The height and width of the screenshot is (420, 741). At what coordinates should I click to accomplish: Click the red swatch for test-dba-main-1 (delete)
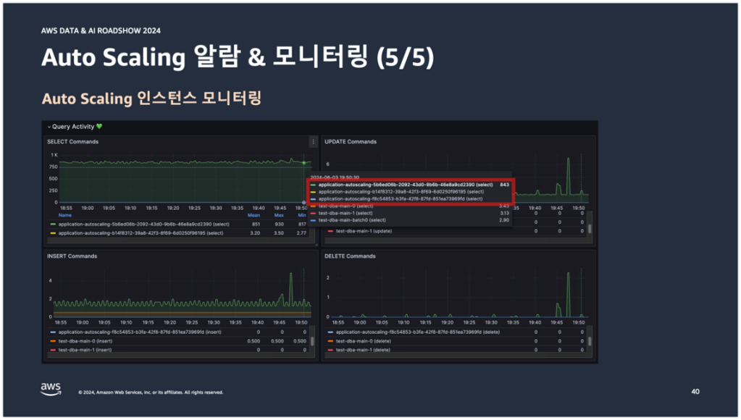(330, 350)
